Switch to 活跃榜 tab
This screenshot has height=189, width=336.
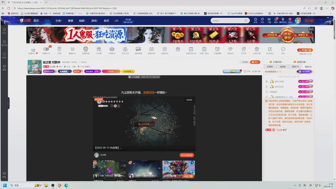[283, 67]
